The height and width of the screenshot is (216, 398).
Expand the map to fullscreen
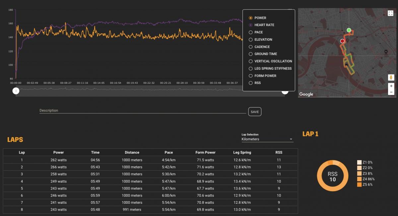point(390,13)
